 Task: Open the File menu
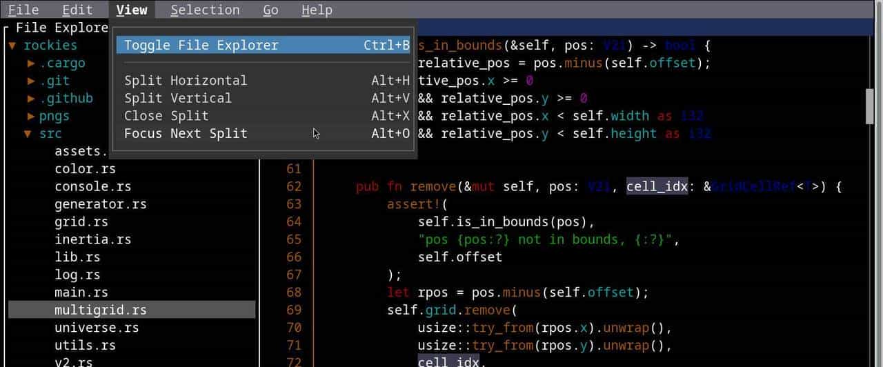(23, 10)
